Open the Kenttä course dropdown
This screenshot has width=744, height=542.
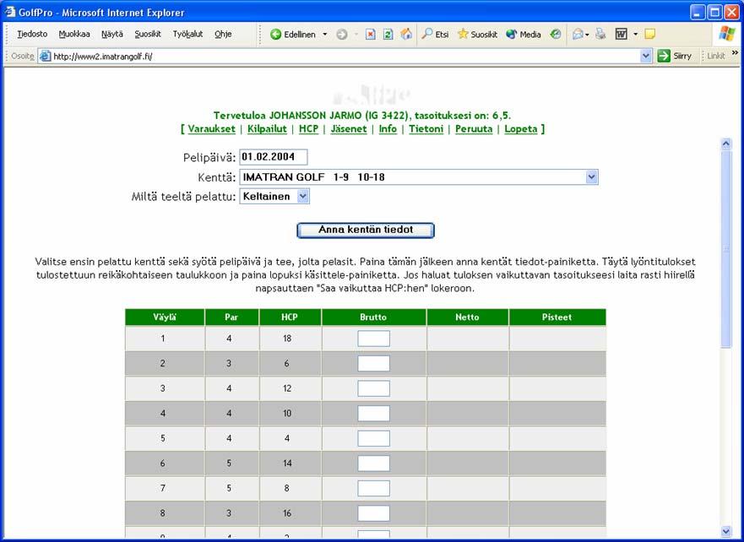coord(591,177)
